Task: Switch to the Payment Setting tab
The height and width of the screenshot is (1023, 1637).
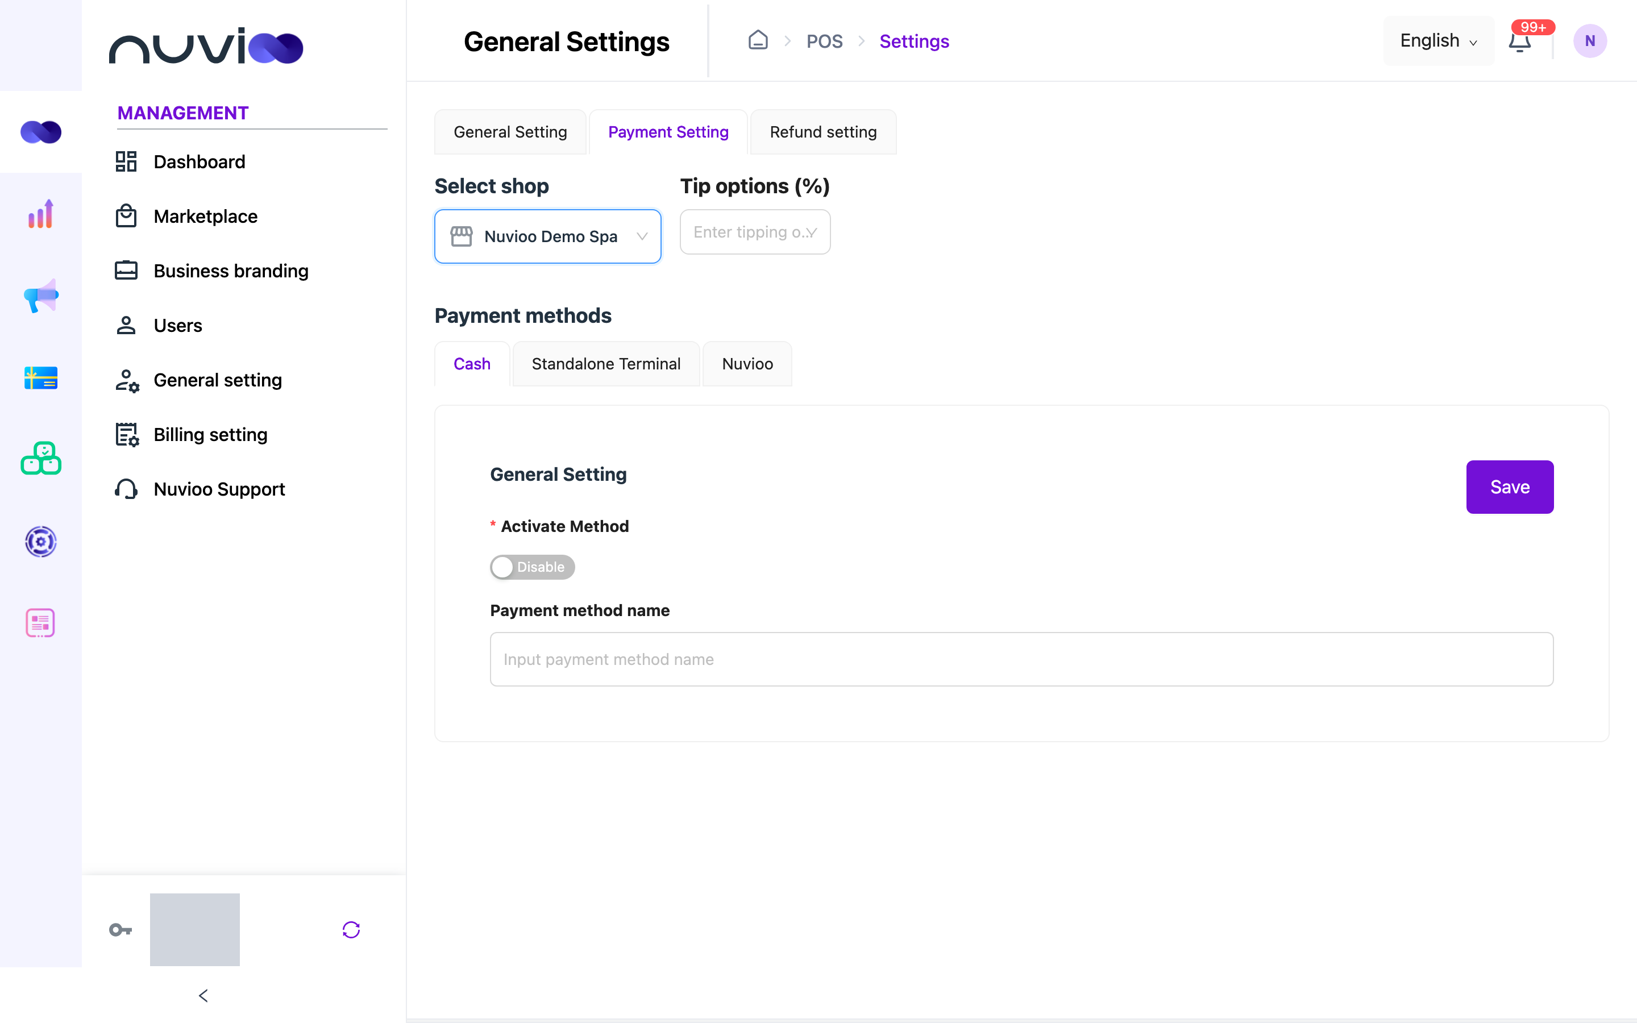Action: pos(668,132)
